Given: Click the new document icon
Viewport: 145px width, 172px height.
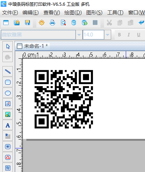Looking at the screenshot, I should pyautogui.click(x=6, y=23).
